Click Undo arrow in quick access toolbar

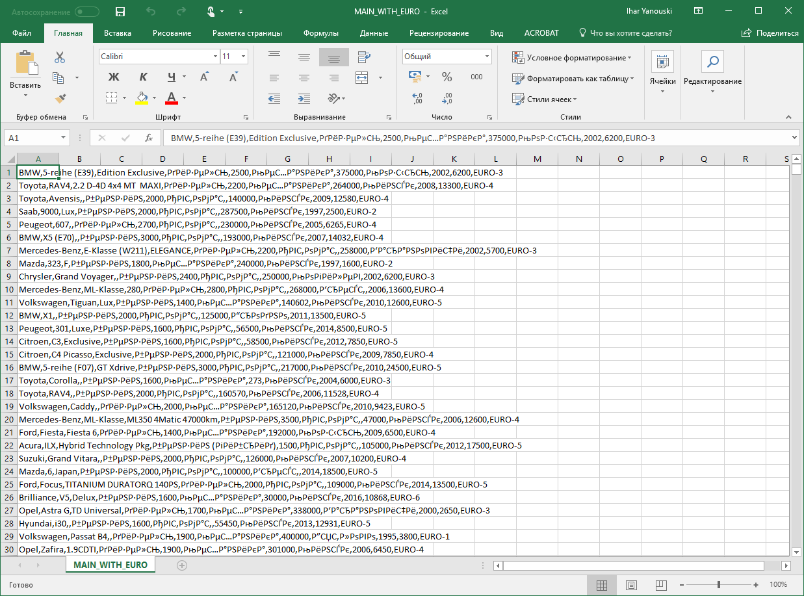tap(151, 12)
